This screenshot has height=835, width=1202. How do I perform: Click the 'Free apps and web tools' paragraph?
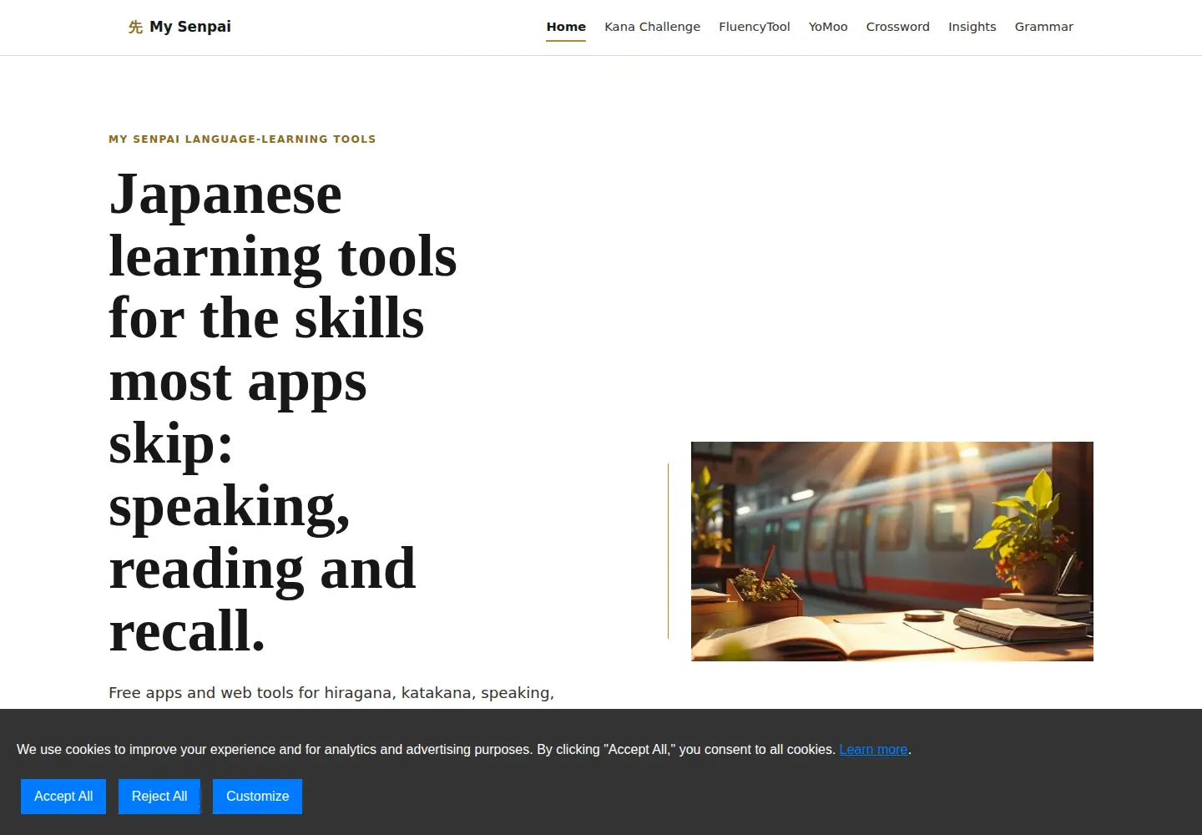(331, 693)
